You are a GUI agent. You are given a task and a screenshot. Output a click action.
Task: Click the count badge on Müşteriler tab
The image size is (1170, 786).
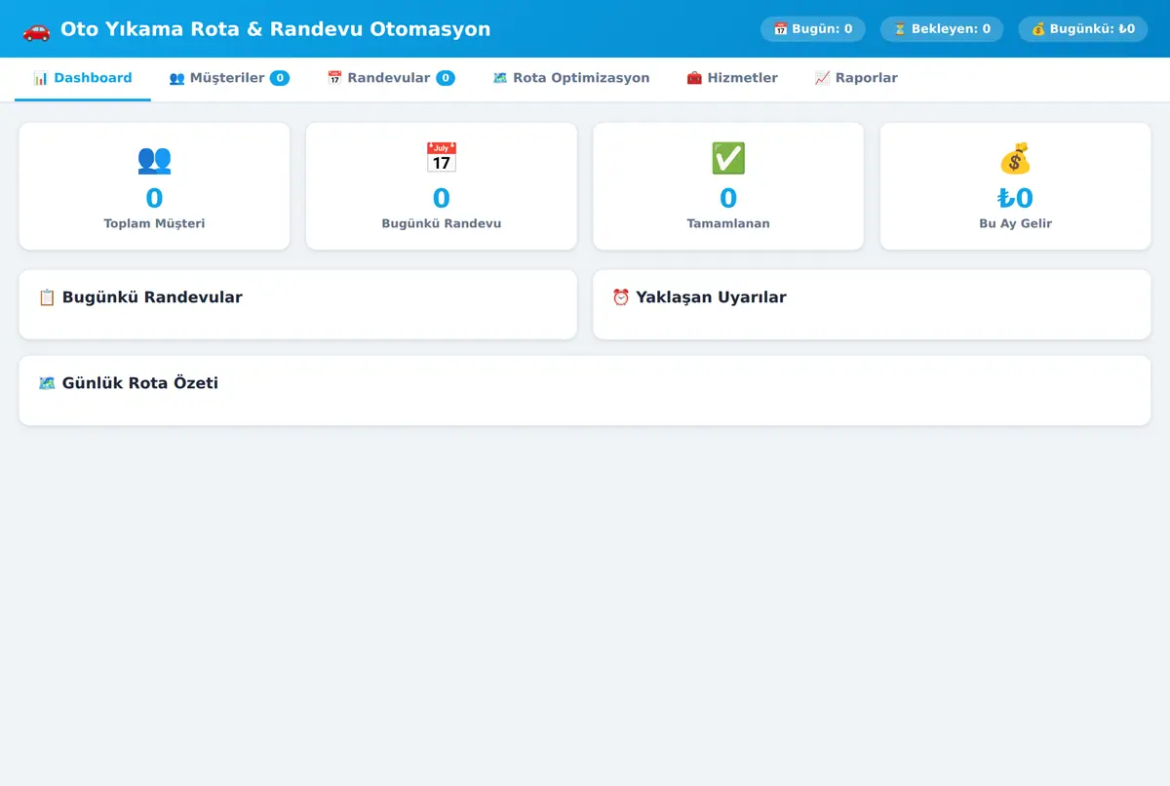pos(280,78)
